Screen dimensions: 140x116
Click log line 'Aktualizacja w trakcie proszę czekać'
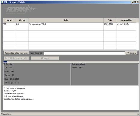(x=19, y=99)
